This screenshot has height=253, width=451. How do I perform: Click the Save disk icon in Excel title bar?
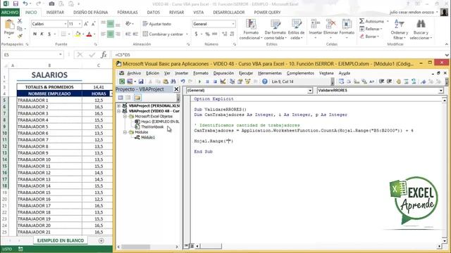[16, 4]
